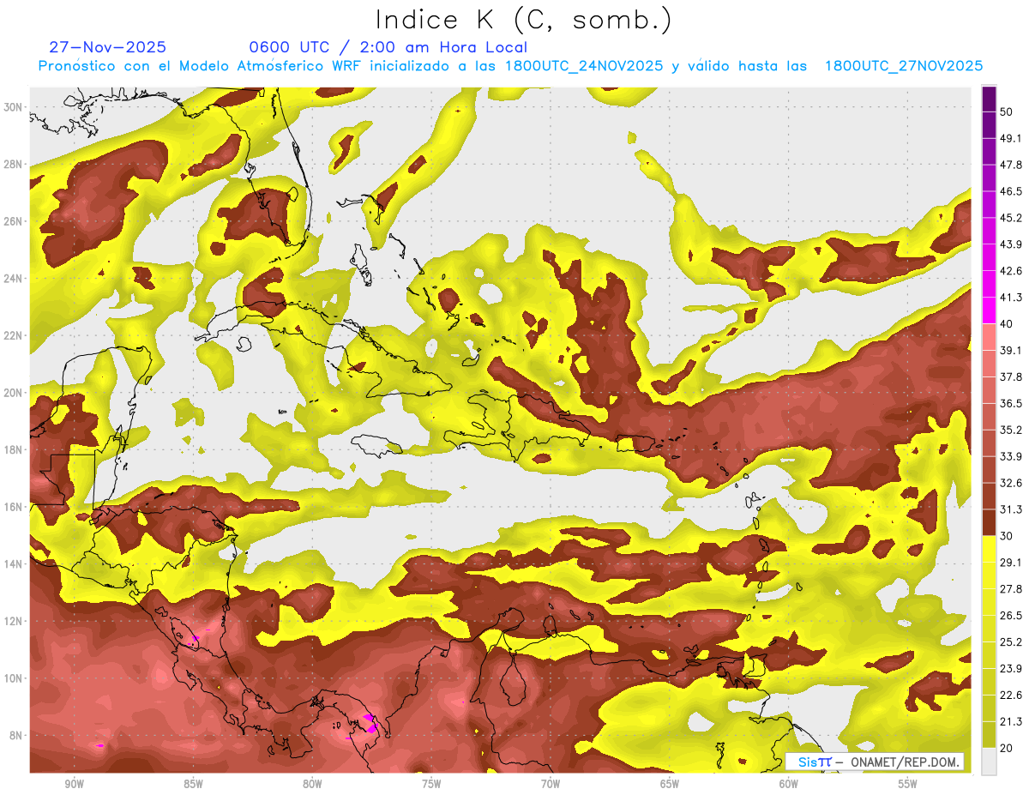Click the "25.2" color scale label
This screenshot has height=795, width=1029.
[1011, 642]
